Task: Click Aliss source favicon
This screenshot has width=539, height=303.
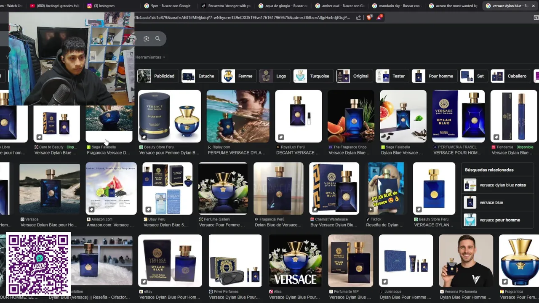Action: coord(271,291)
